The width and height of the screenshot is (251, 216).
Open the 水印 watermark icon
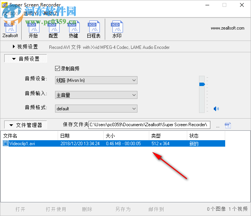point(117,29)
